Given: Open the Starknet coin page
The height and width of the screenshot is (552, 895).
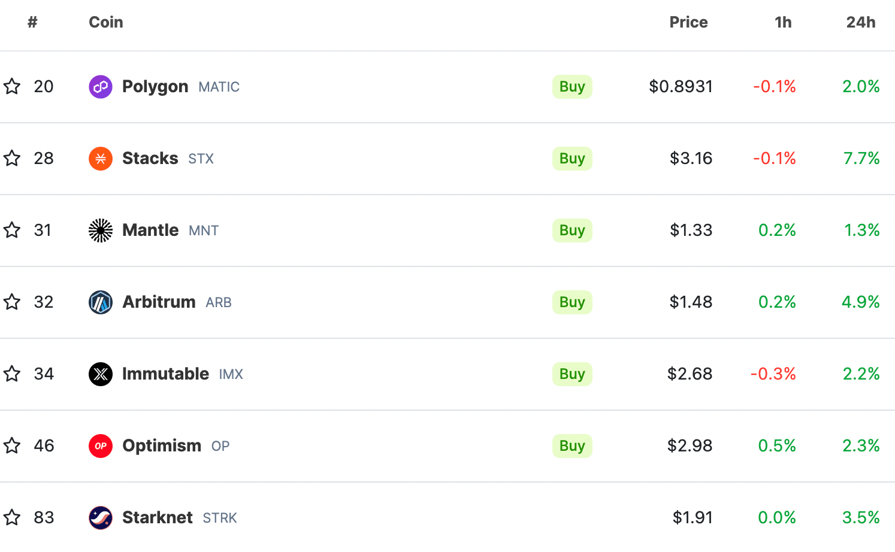Looking at the screenshot, I should (x=157, y=517).
